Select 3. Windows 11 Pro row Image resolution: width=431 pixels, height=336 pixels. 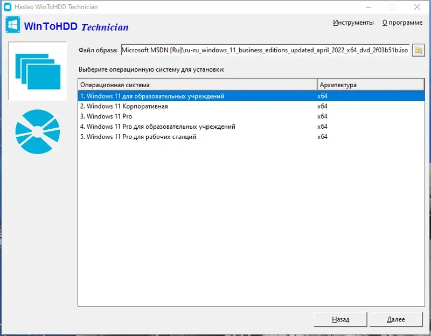pyautogui.click(x=251, y=116)
